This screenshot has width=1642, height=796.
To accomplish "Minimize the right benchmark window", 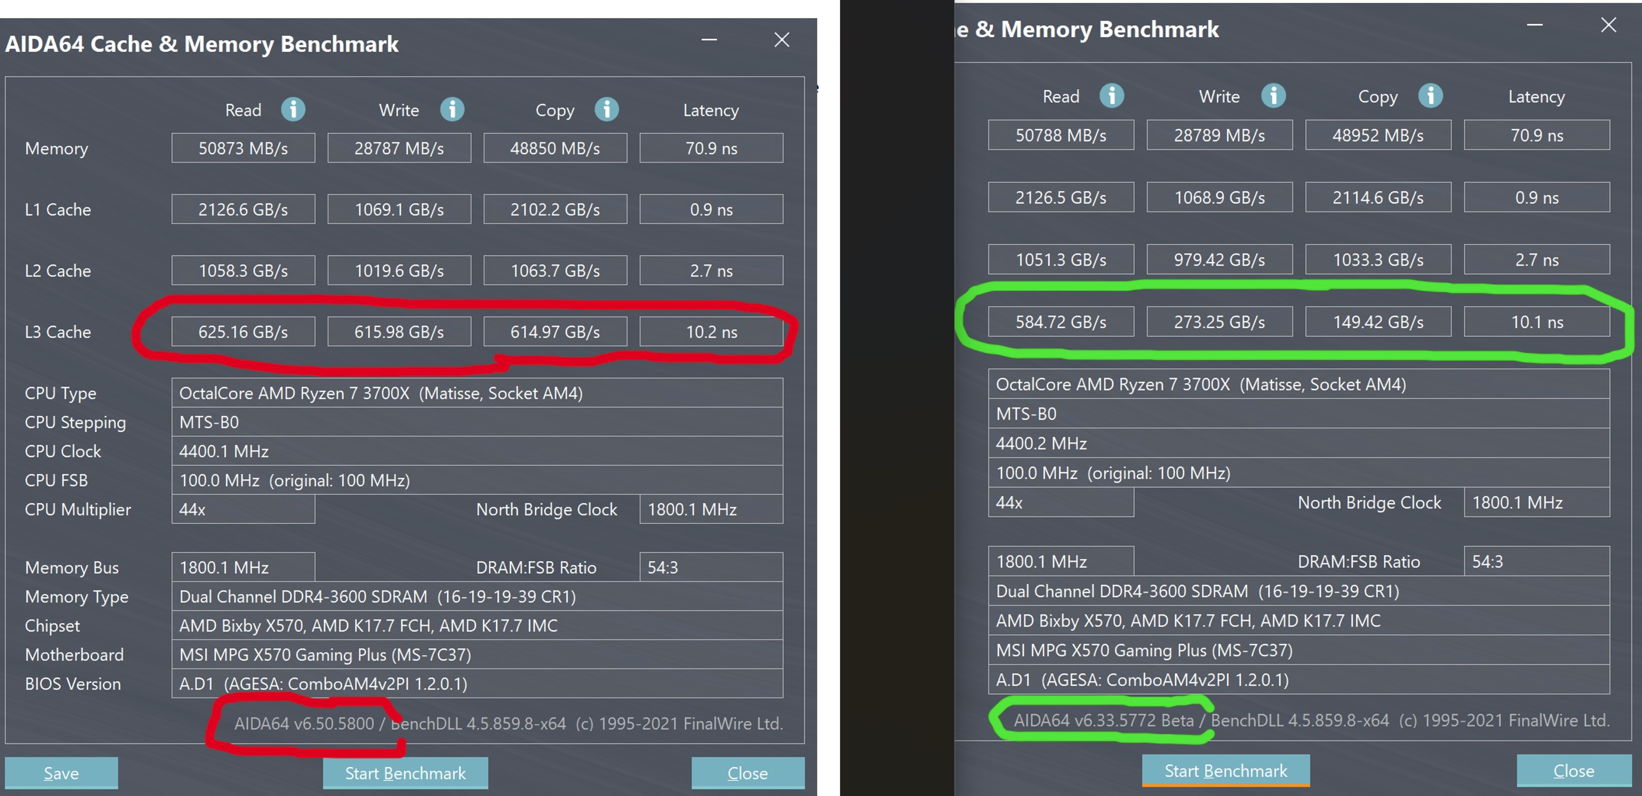I will click(x=1535, y=25).
